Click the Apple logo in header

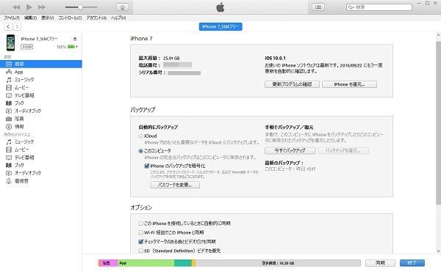[220, 7]
